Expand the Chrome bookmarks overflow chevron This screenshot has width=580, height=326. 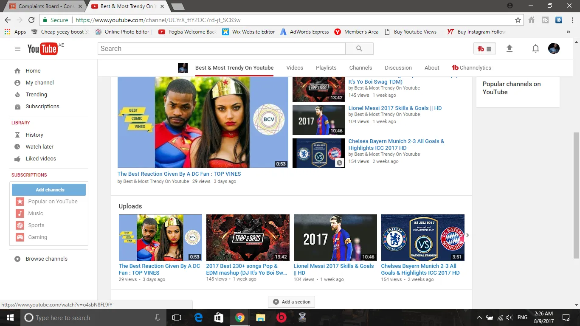click(569, 32)
